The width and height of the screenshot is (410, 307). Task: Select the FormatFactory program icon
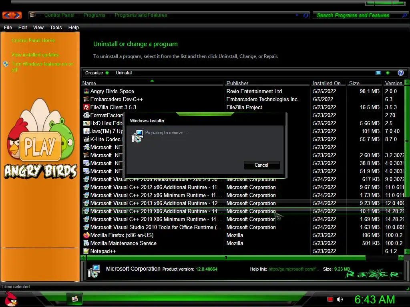(x=86, y=115)
